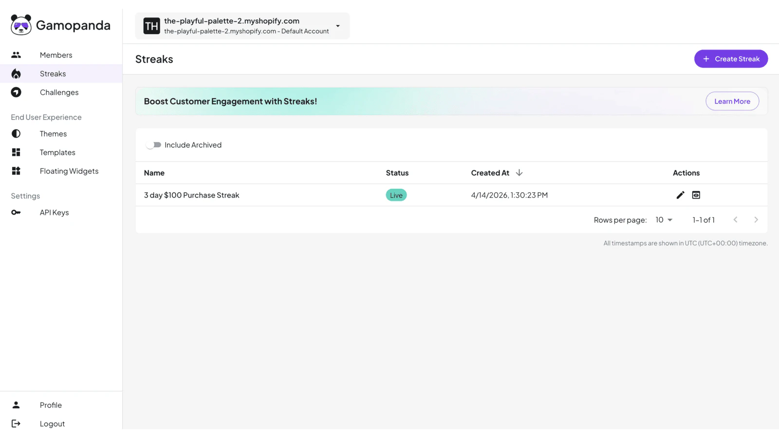Click the End User Experience section label
The image size is (779, 438).
coord(46,117)
